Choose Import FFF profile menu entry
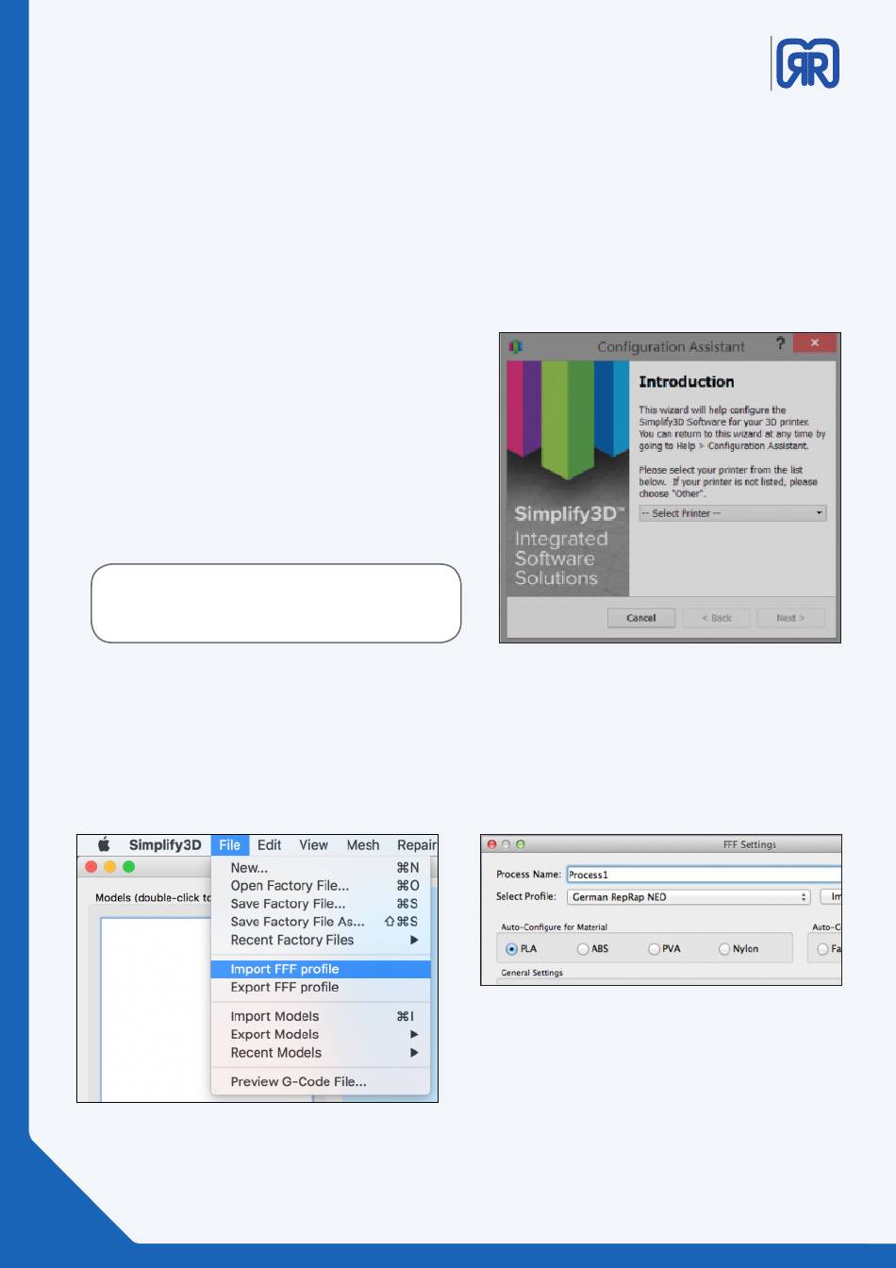 (321, 969)
